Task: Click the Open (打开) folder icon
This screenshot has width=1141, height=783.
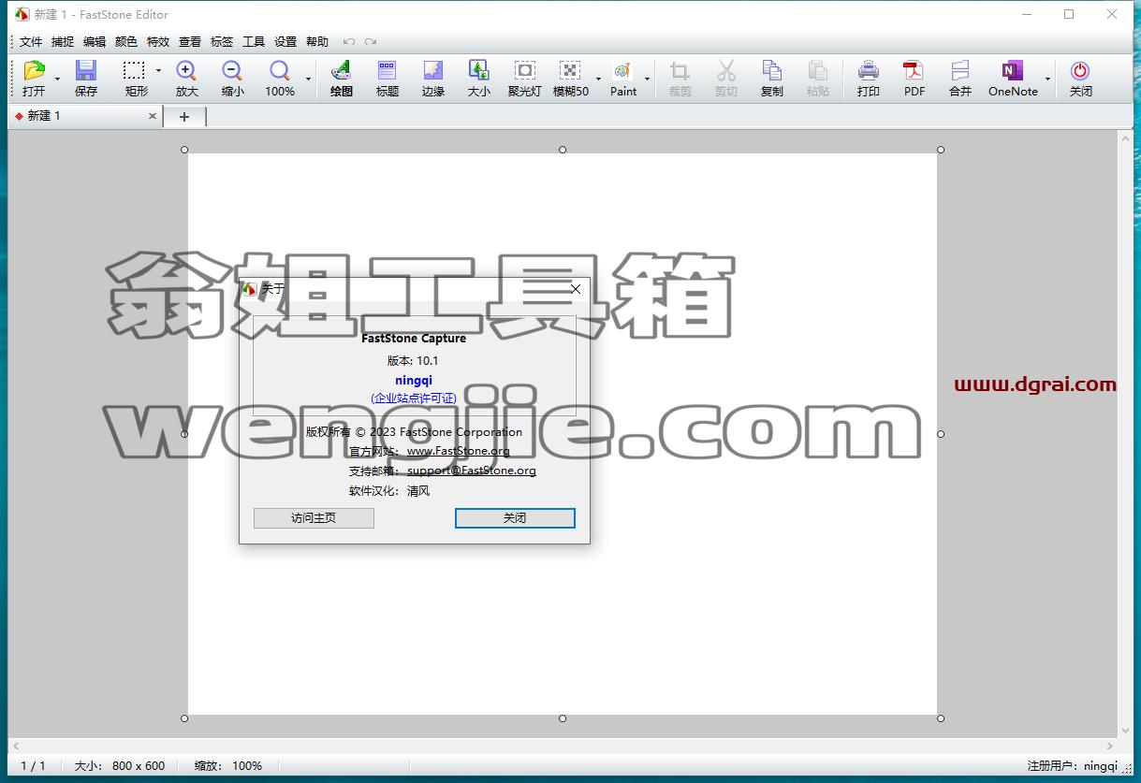Action: click(35, 71)
